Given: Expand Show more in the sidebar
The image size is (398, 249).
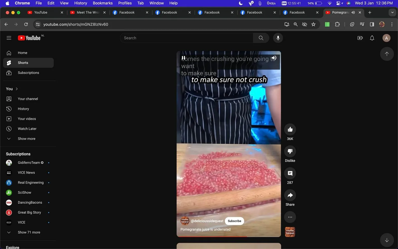Looking at the screenshot, I should coord(26,139).
